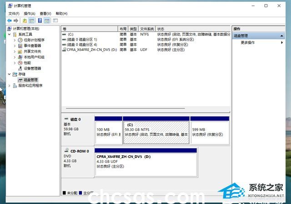Click the Forward arrow toolbar icon
The height and width of the screenshot is (204, 291).
tap(16, 20)
